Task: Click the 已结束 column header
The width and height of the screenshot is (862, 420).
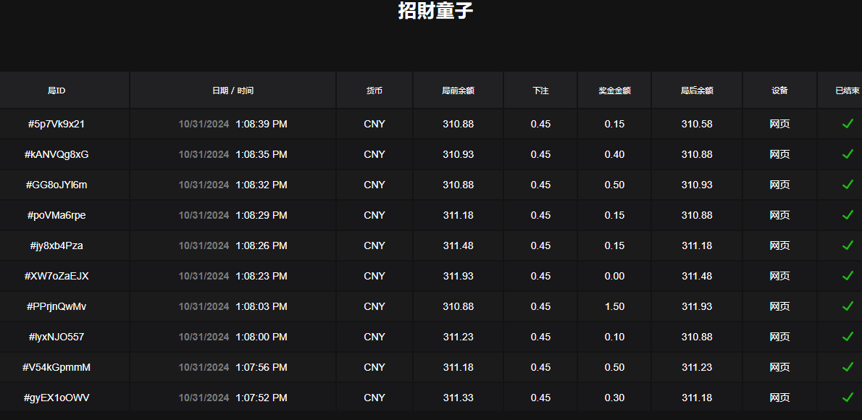Action: click(x=846, y=90)
